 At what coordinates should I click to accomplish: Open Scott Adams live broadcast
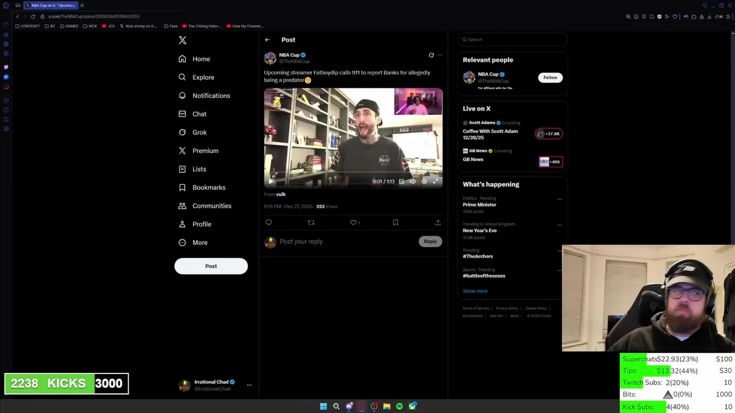point(513,131)
